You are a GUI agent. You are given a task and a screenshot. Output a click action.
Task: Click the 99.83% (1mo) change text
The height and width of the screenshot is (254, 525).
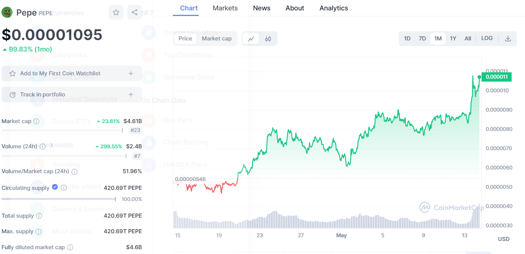[30, 49]
